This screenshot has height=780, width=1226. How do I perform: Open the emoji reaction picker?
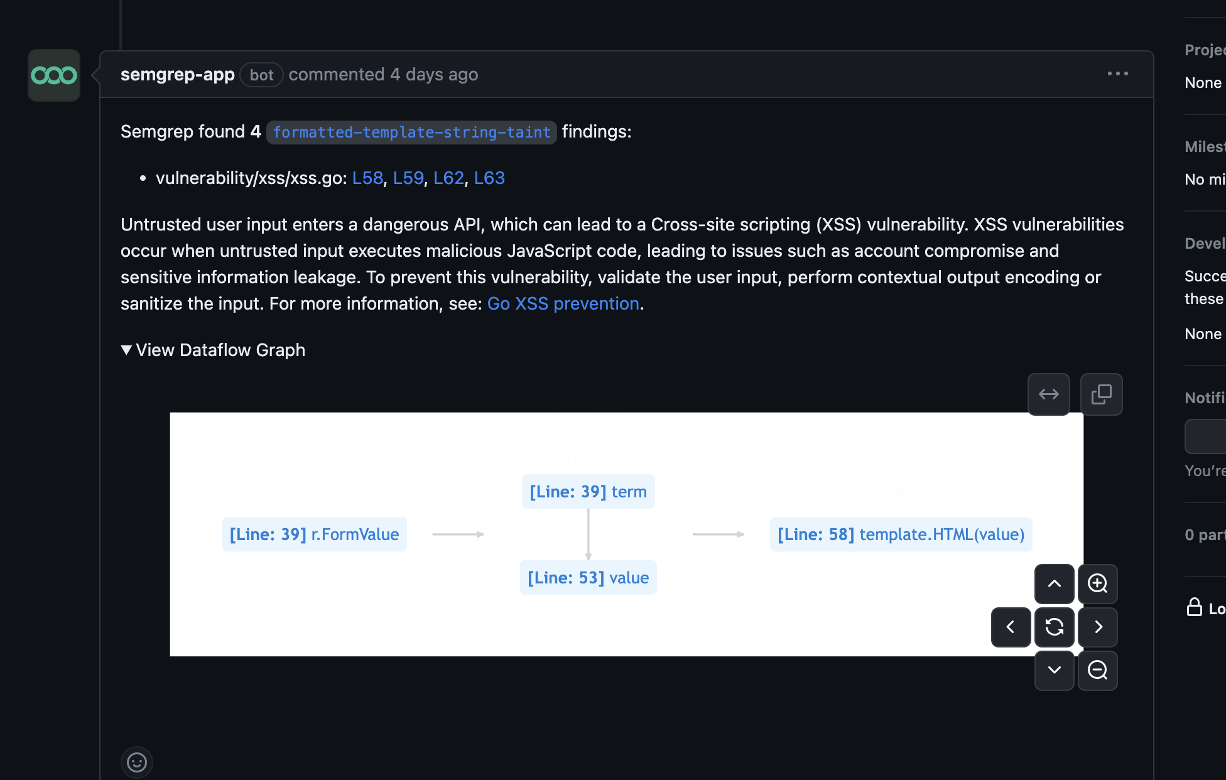coord(136,762)
